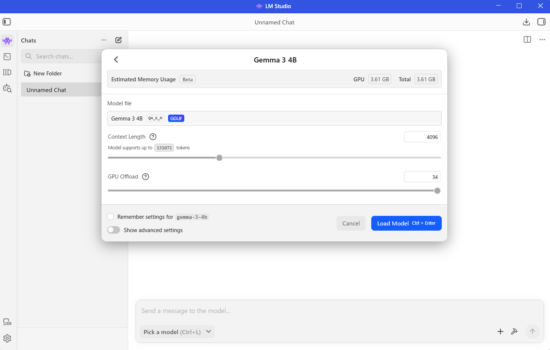The height and width of the screenshot is (350, 550).
Task: Open the My Models library icon
Action: 7,72
